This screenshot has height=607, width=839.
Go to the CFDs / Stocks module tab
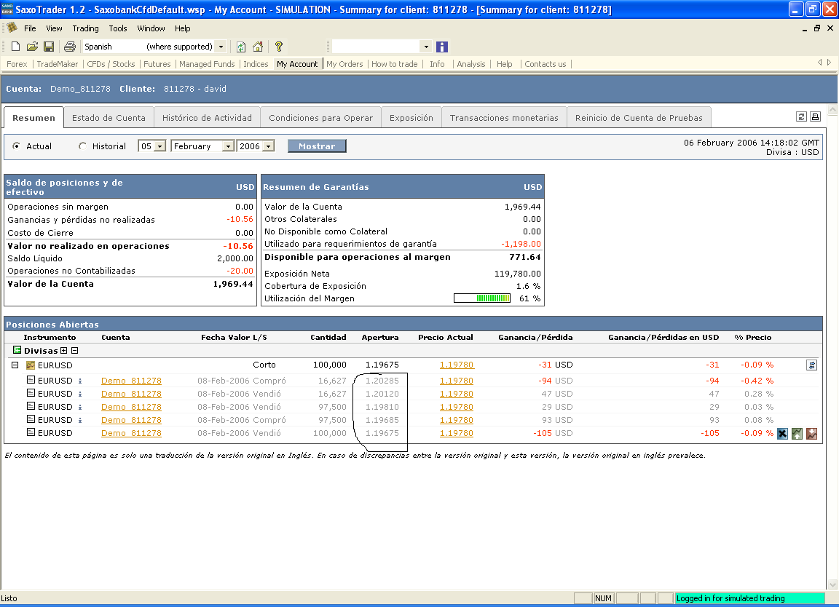pos(111,64)
